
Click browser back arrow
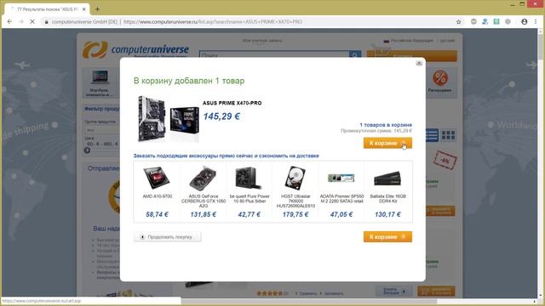coord(9,21)
